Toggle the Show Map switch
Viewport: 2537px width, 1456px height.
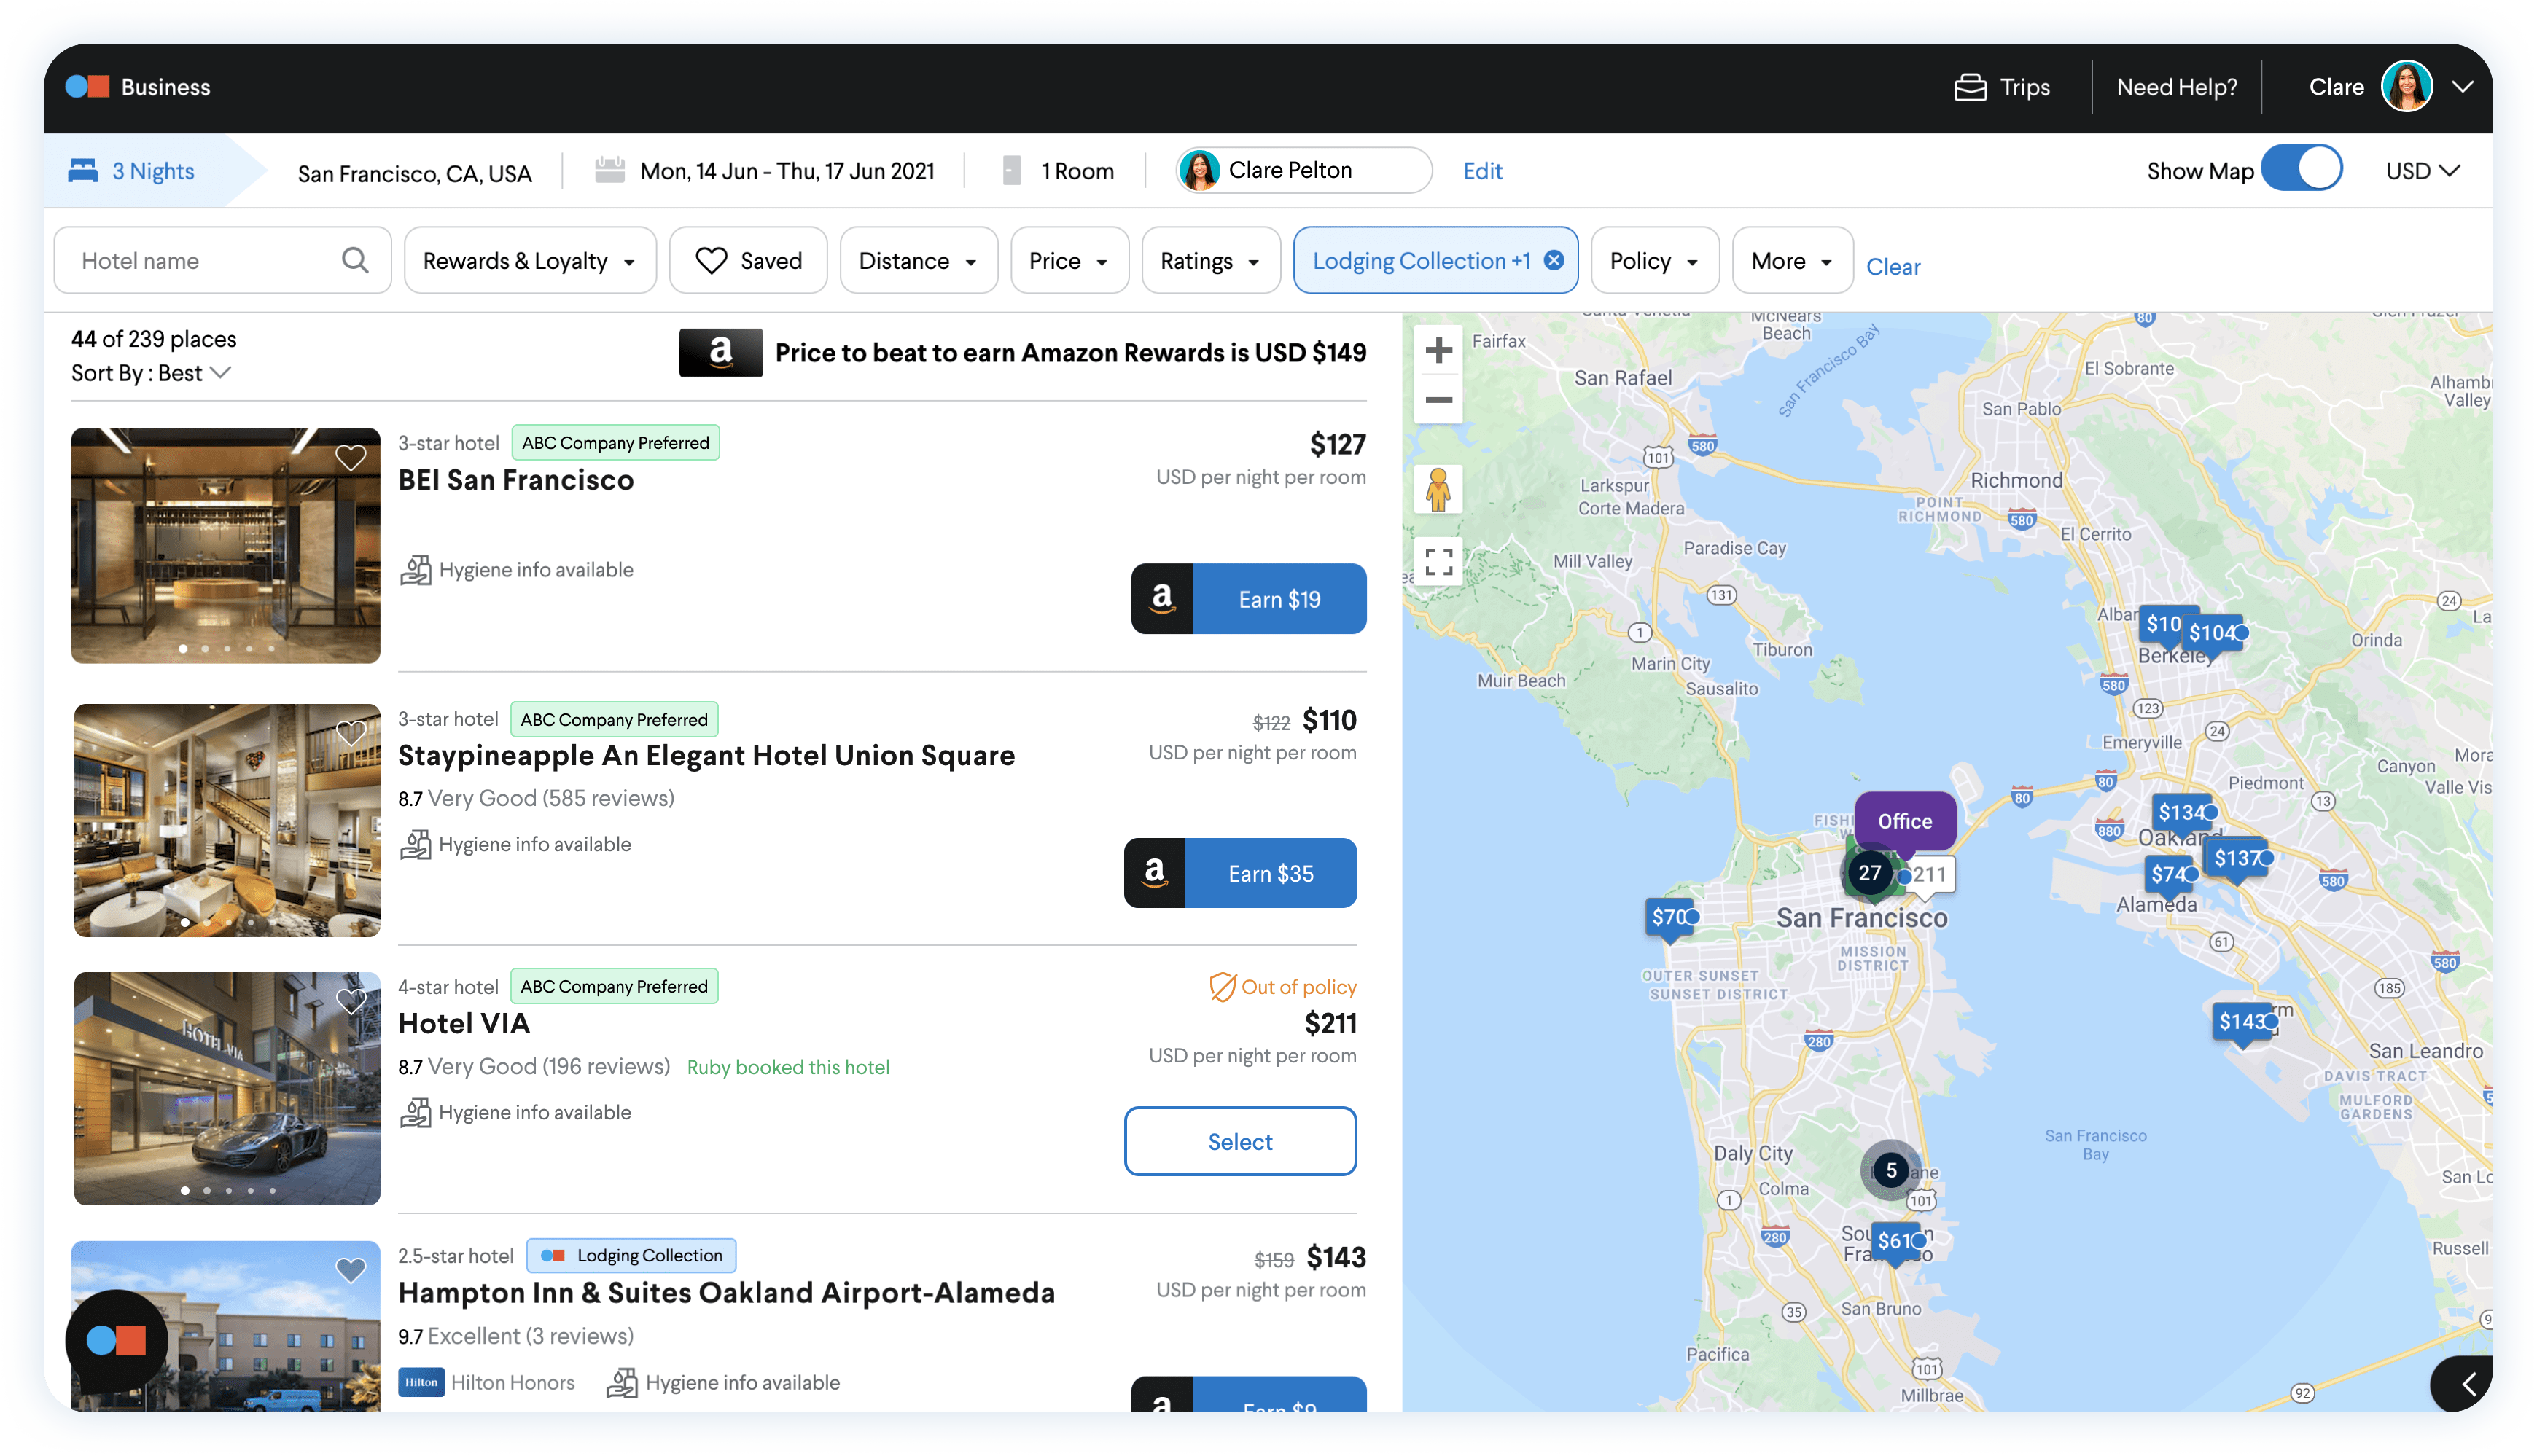click(x=2301, y=170)
